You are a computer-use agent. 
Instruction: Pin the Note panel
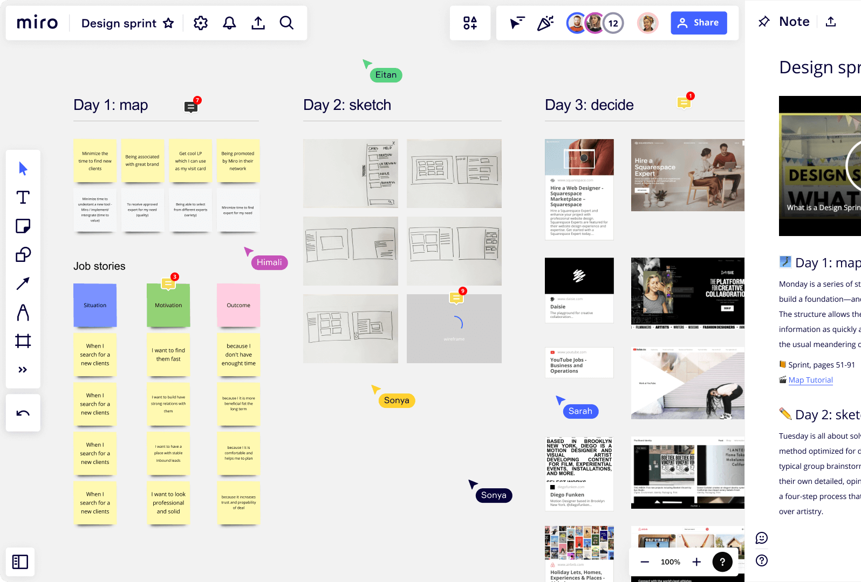[764, 22]
